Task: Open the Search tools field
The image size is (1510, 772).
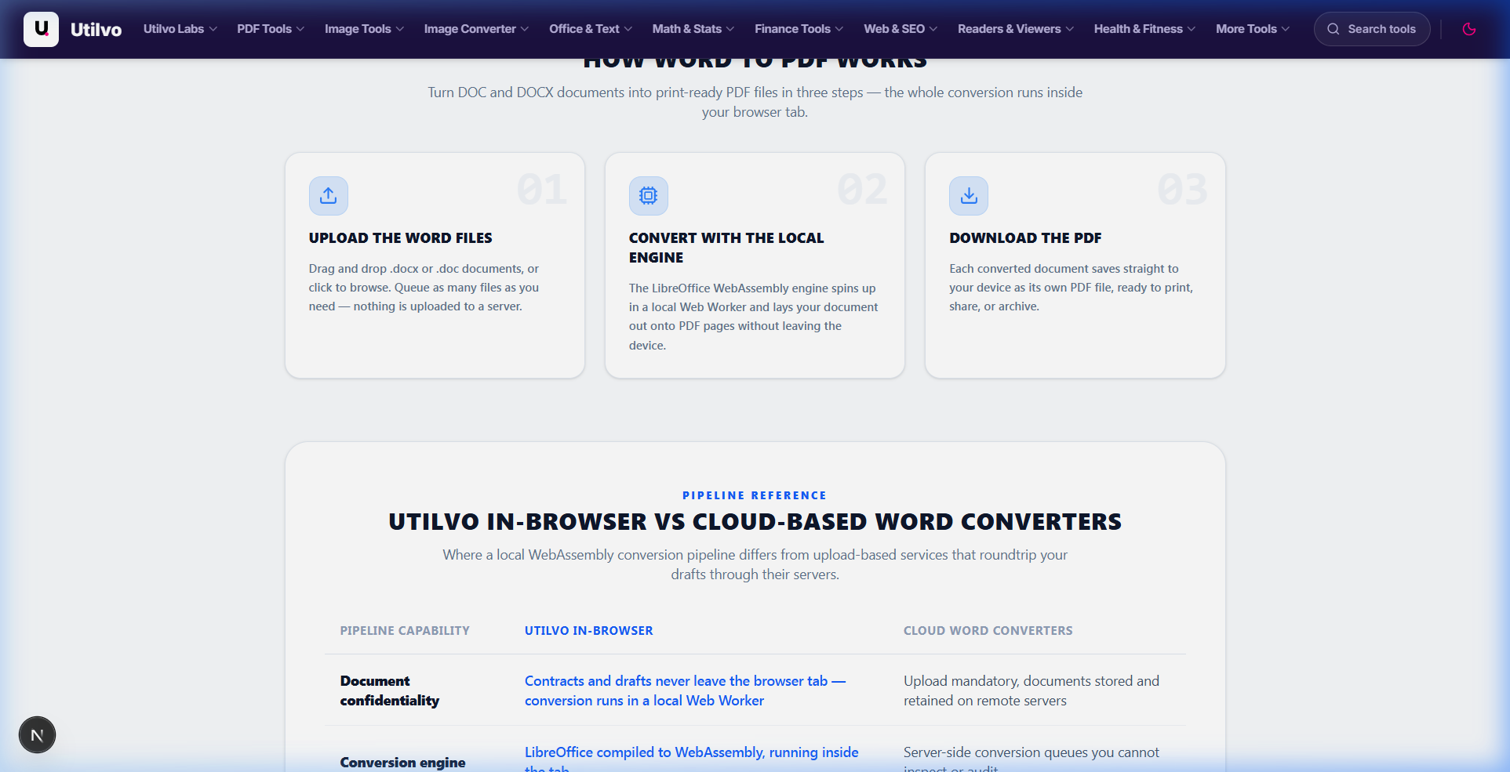Action: pos(1372,29)
